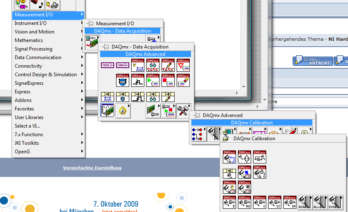Choose Select a VI... entry

[x=48, y=126]
